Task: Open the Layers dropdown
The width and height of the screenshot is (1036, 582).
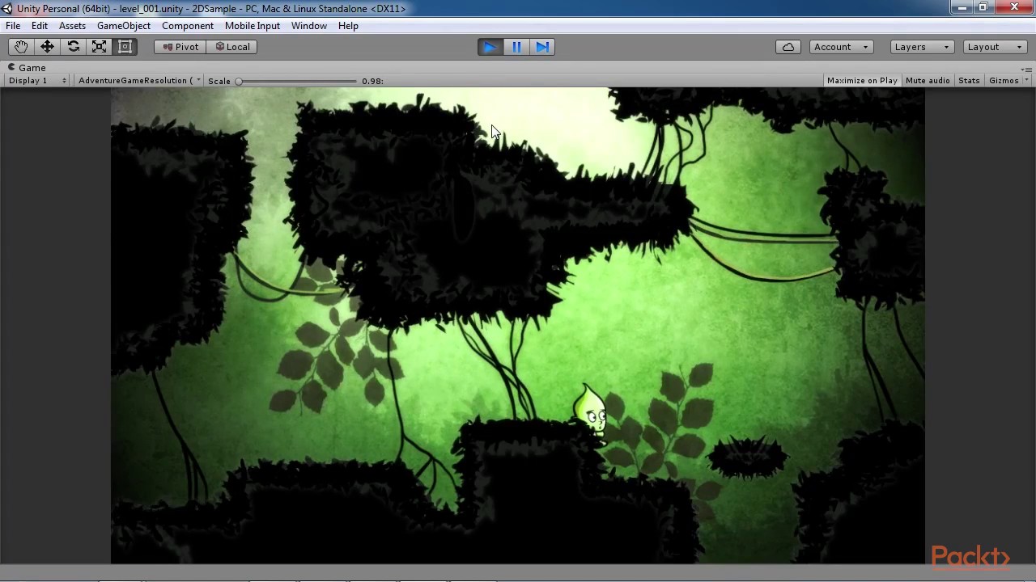Action: click(x=923, y=47)
